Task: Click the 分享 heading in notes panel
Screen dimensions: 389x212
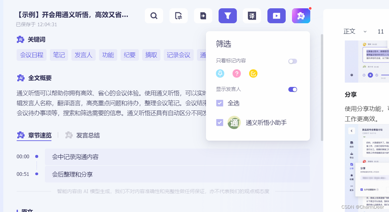Action: (350, 94)
